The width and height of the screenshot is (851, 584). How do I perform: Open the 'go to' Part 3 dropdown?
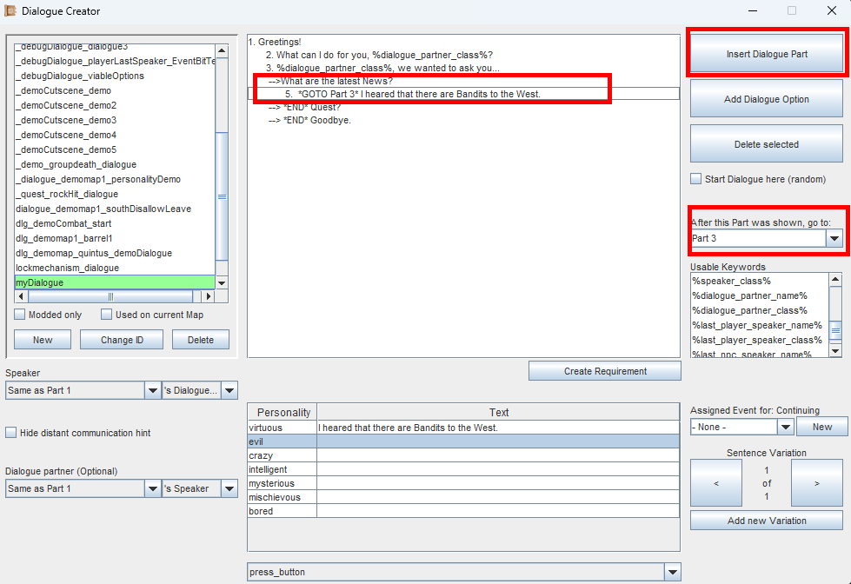834,238
